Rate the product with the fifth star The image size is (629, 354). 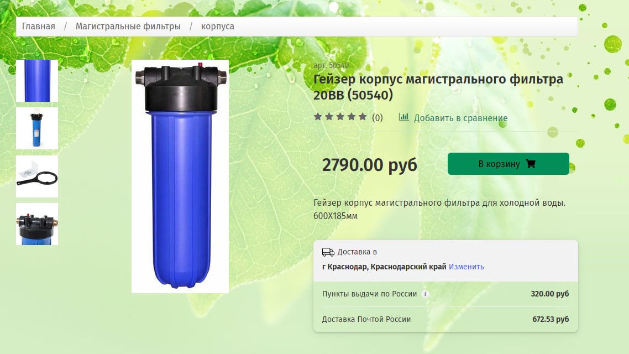point(363,117)
